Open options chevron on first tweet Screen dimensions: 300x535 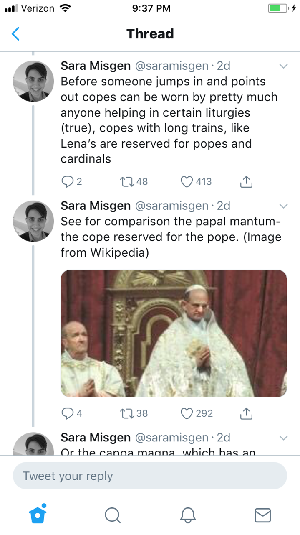click(x=283, y=66)
